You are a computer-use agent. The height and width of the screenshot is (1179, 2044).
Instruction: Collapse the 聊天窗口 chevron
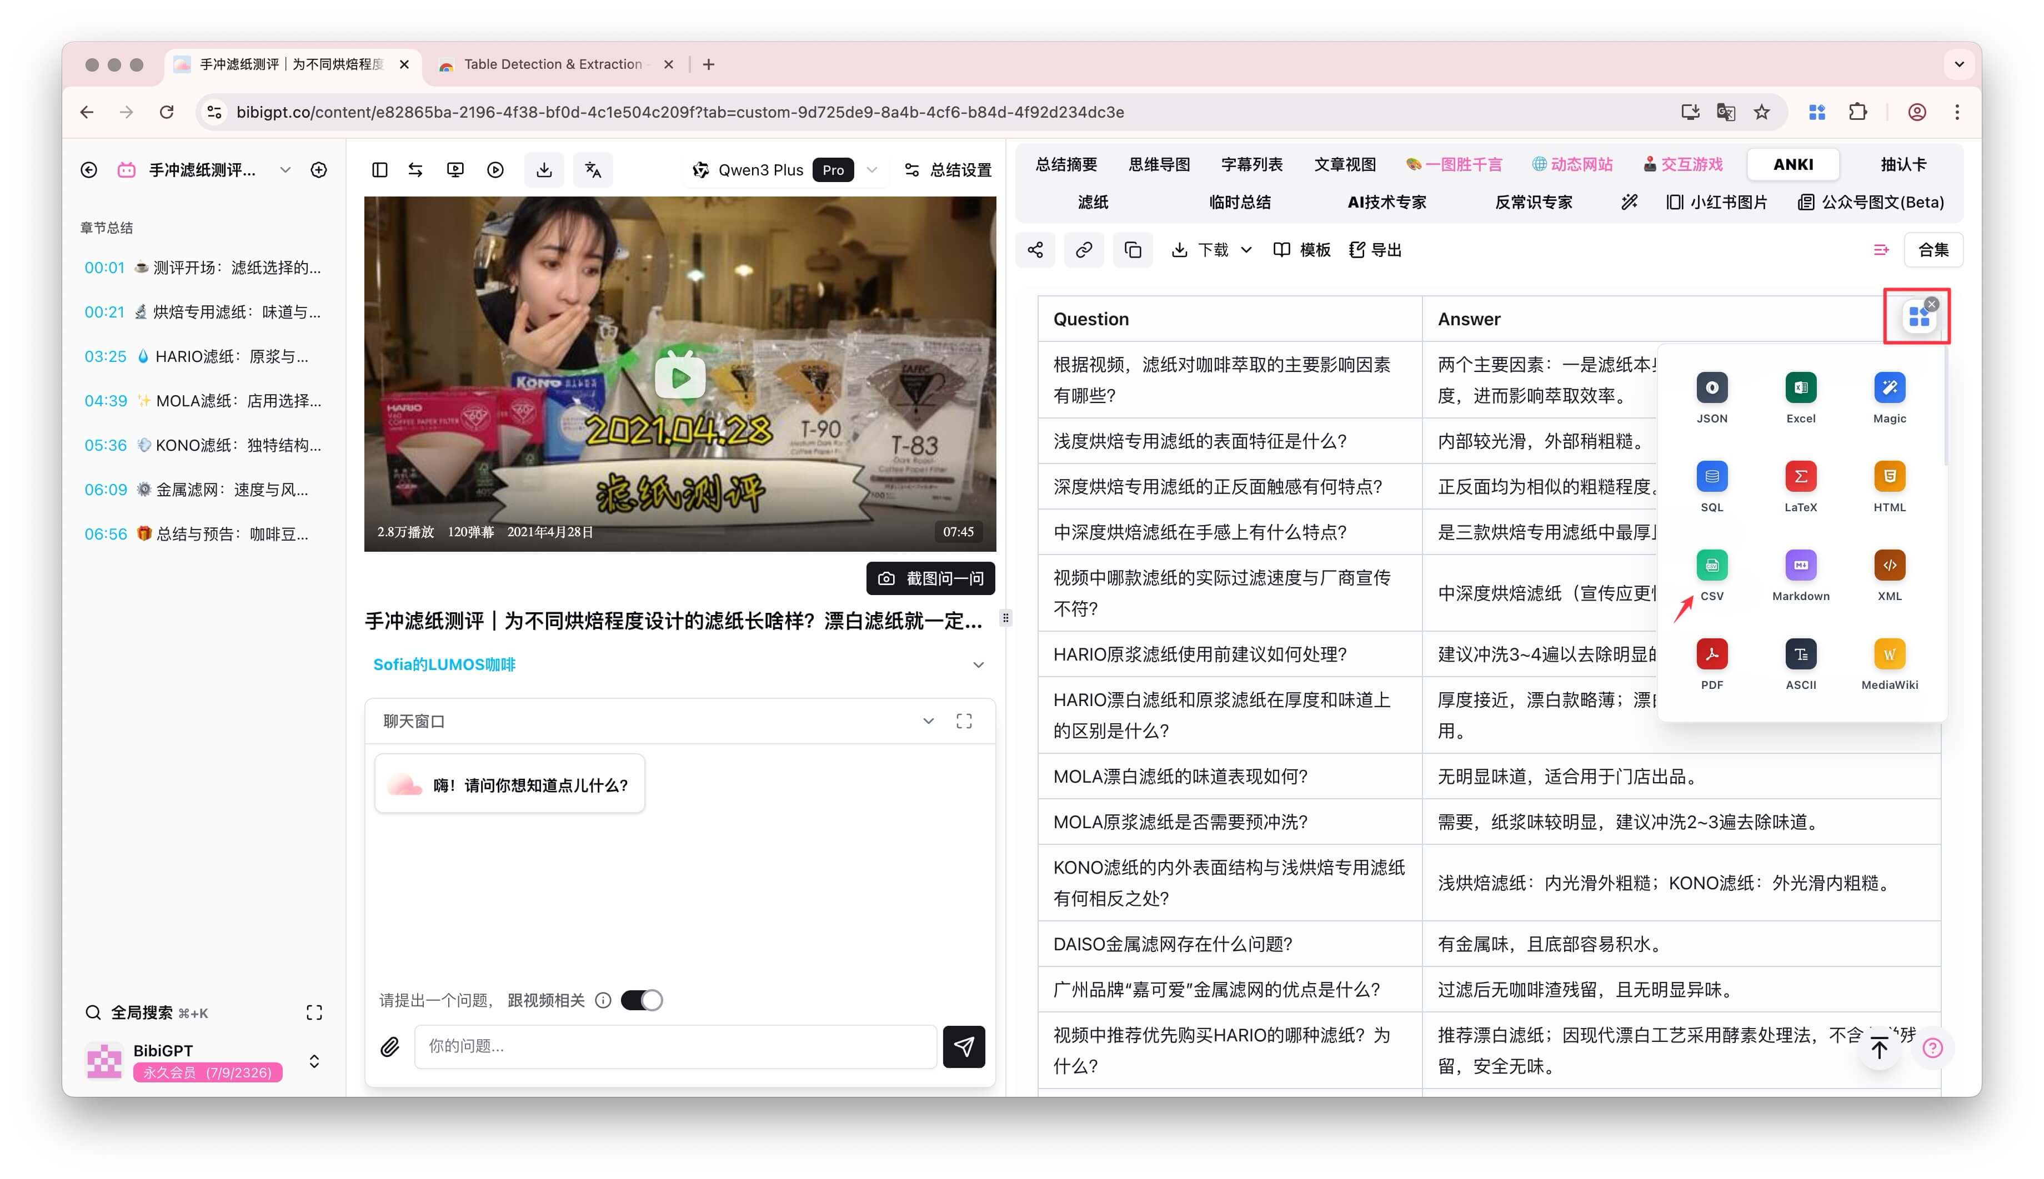[x=929, y=722]
